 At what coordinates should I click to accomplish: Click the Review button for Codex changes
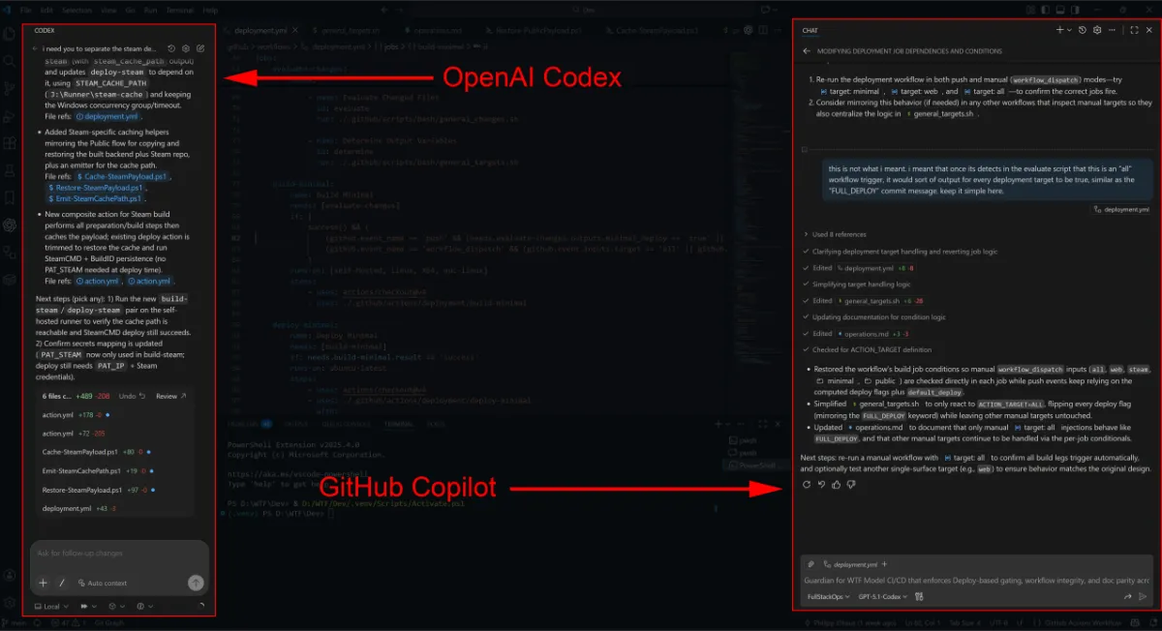pos(166,396)
